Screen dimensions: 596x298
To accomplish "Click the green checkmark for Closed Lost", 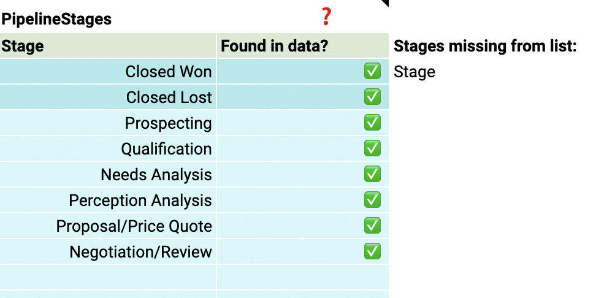I will 372,97.
